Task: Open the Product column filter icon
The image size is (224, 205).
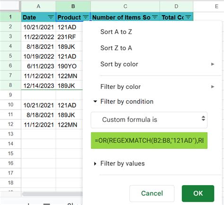Action: [x=86, y=17]
